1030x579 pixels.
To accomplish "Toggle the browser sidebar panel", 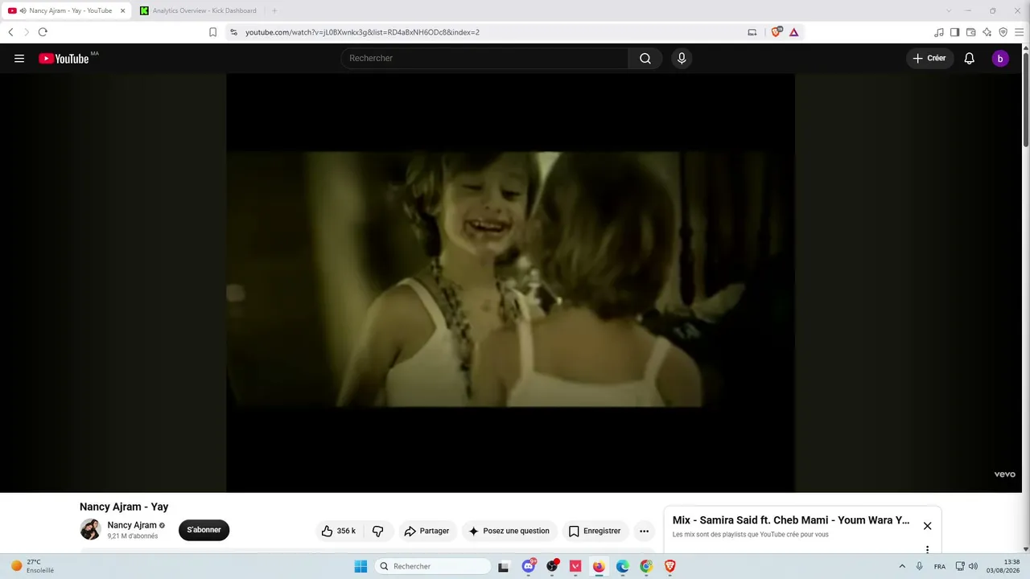I will coord(954,32).
